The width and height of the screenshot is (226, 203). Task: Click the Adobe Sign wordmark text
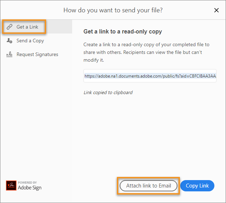coord(30,188)
